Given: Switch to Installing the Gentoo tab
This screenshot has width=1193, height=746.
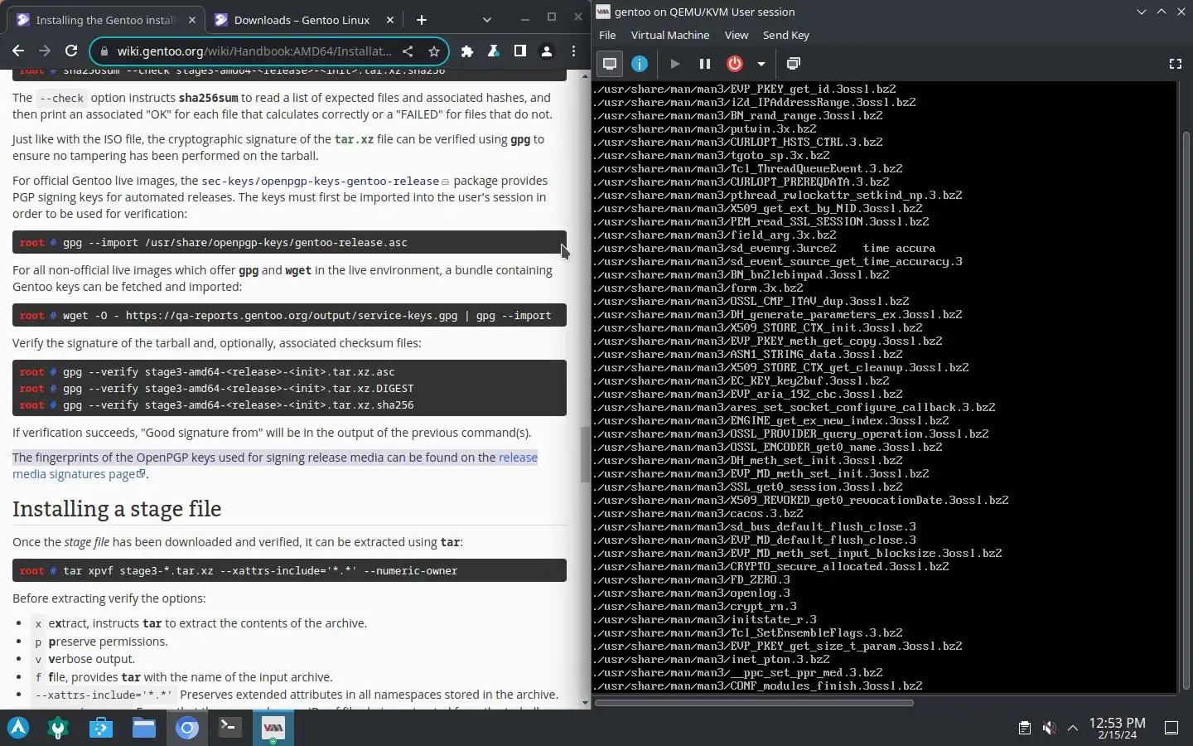Looking at the screenshot, I should pos(105,20).
